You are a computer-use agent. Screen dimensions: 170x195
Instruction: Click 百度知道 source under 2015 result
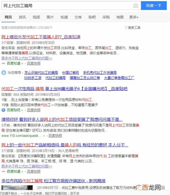14,171
